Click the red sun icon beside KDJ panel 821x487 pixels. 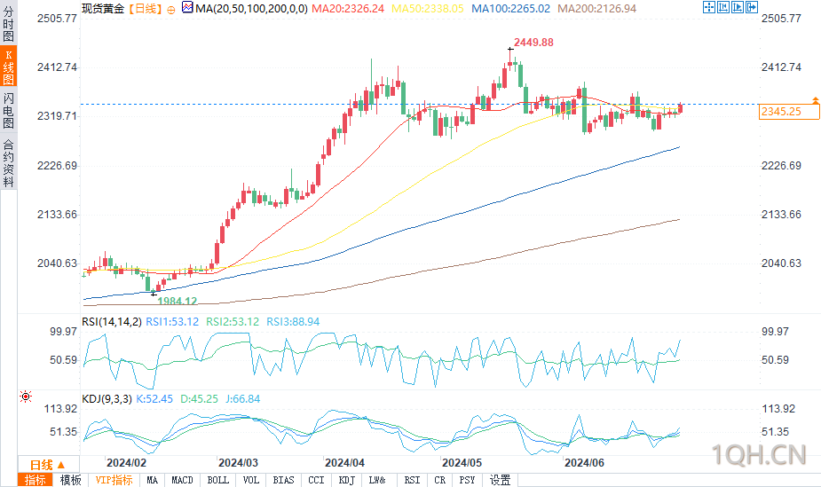tap(25, 397)
